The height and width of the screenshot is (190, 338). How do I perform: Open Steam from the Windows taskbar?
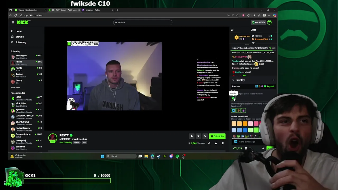(x=158, y=156)
